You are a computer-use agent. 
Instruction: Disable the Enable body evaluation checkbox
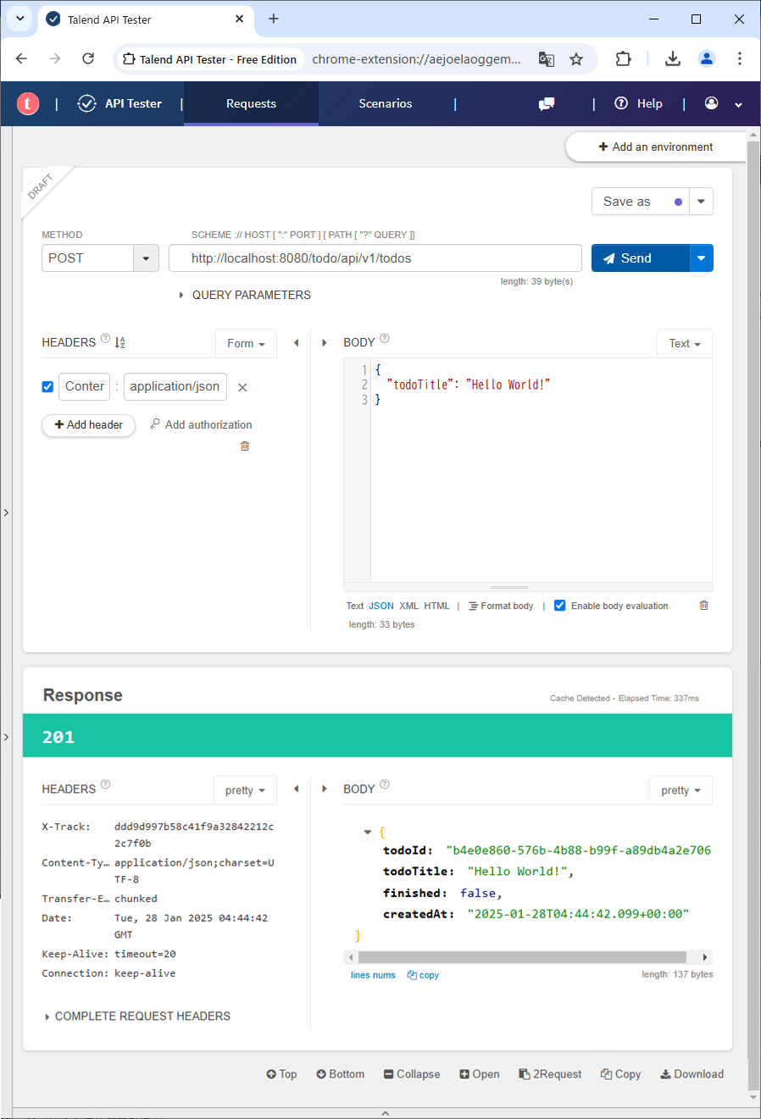click(x=559, y=606)
